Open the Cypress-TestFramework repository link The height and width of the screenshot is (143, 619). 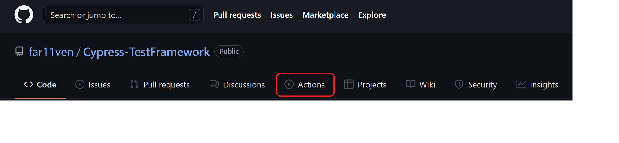click(146, 52)
